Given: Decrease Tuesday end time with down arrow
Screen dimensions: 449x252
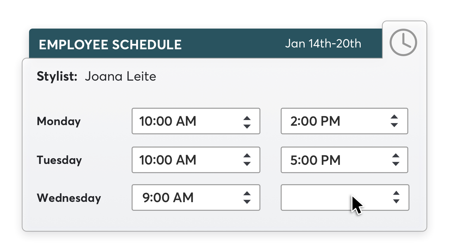Looking at the screenshot, I should (x=396, y=164).
